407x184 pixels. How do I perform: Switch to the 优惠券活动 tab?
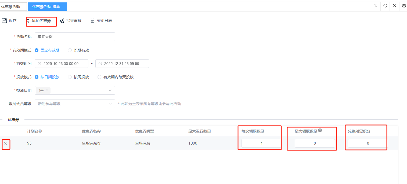tap(11, 7)
